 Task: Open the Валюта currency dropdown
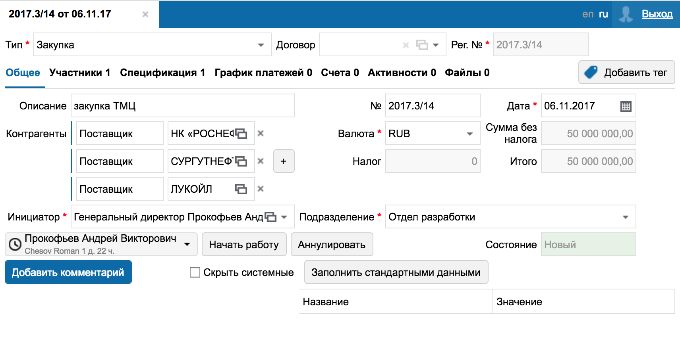click(470, 134)
